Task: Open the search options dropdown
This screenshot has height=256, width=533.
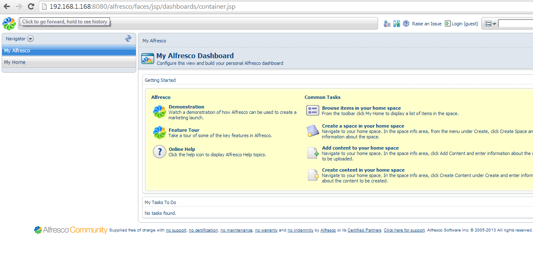Action: point(490,24)
